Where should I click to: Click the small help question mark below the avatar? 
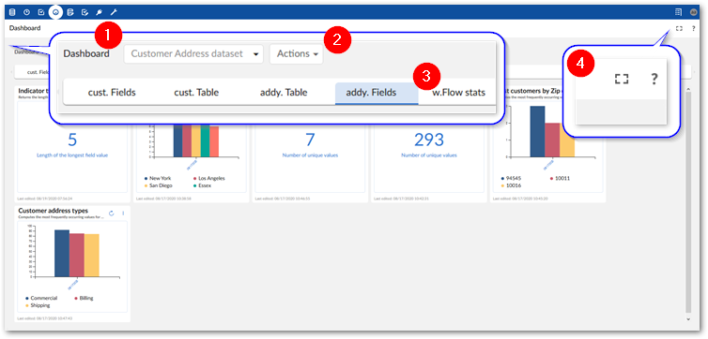pyautogui.click(x=694, y=28)
